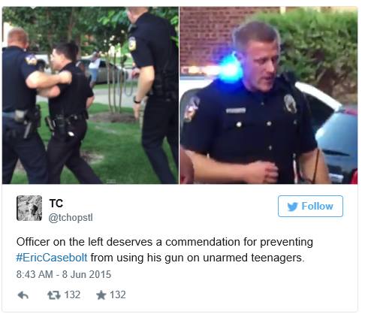This screenshot has height=317, width=365.
Task: Open TC's profile avatar picture
Action: (29, 208)
